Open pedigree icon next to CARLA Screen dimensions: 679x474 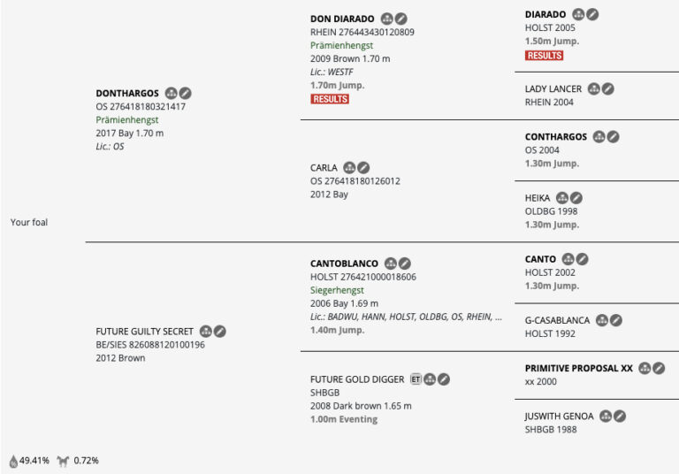coord(349,167)
